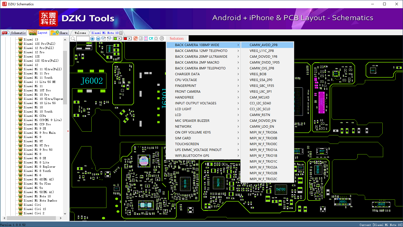Click the PADS icon beside Xiaomi 13
Image resolution: width=403 pixels, height=227 pixels.
20,39
